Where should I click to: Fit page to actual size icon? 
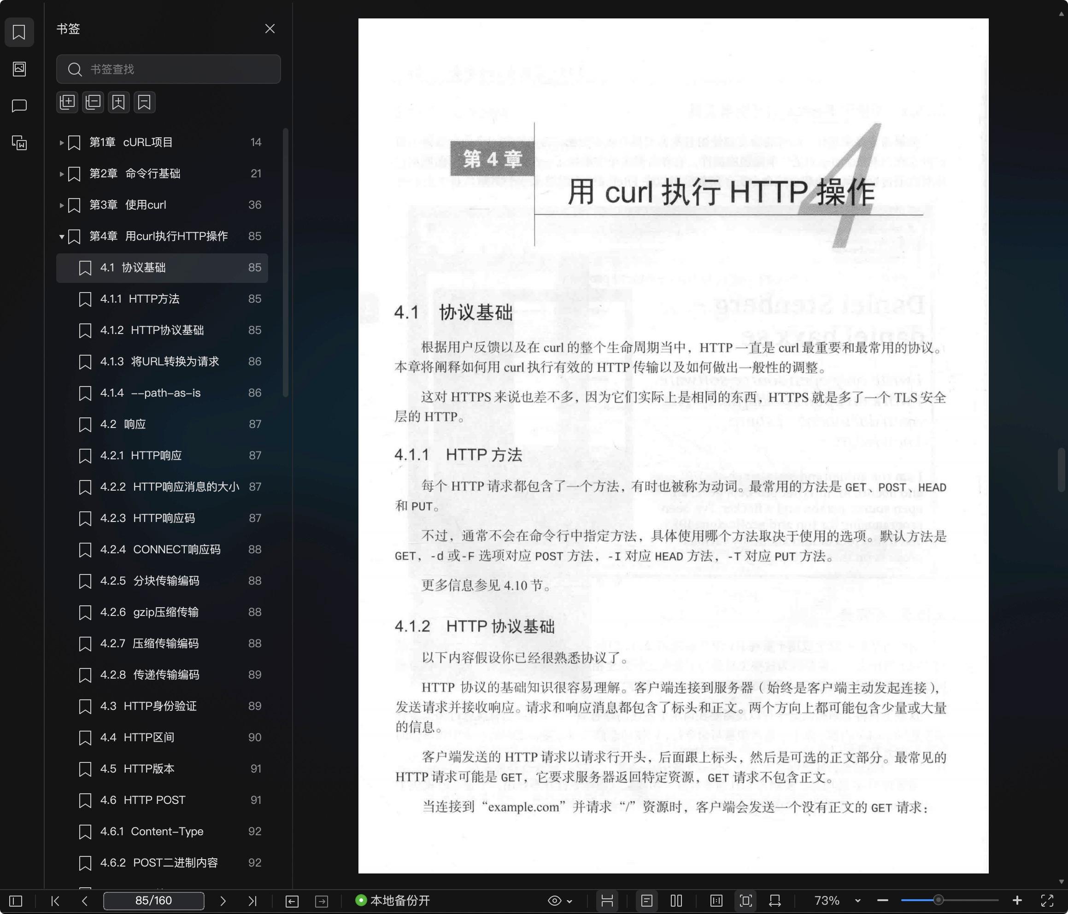tap(716, 901)
